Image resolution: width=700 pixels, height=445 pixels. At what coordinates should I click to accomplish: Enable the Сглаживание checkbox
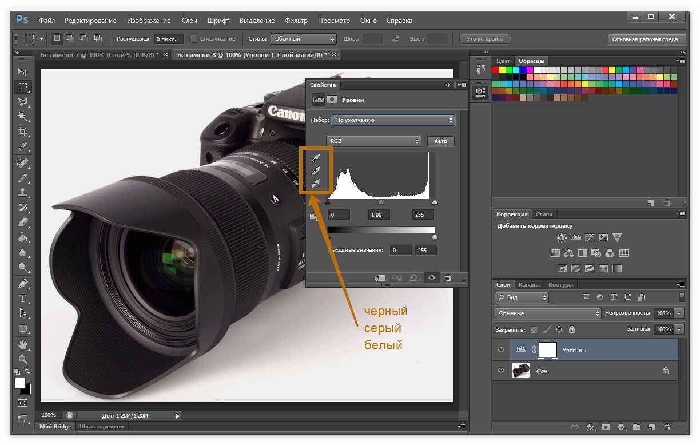coord(194,39)
